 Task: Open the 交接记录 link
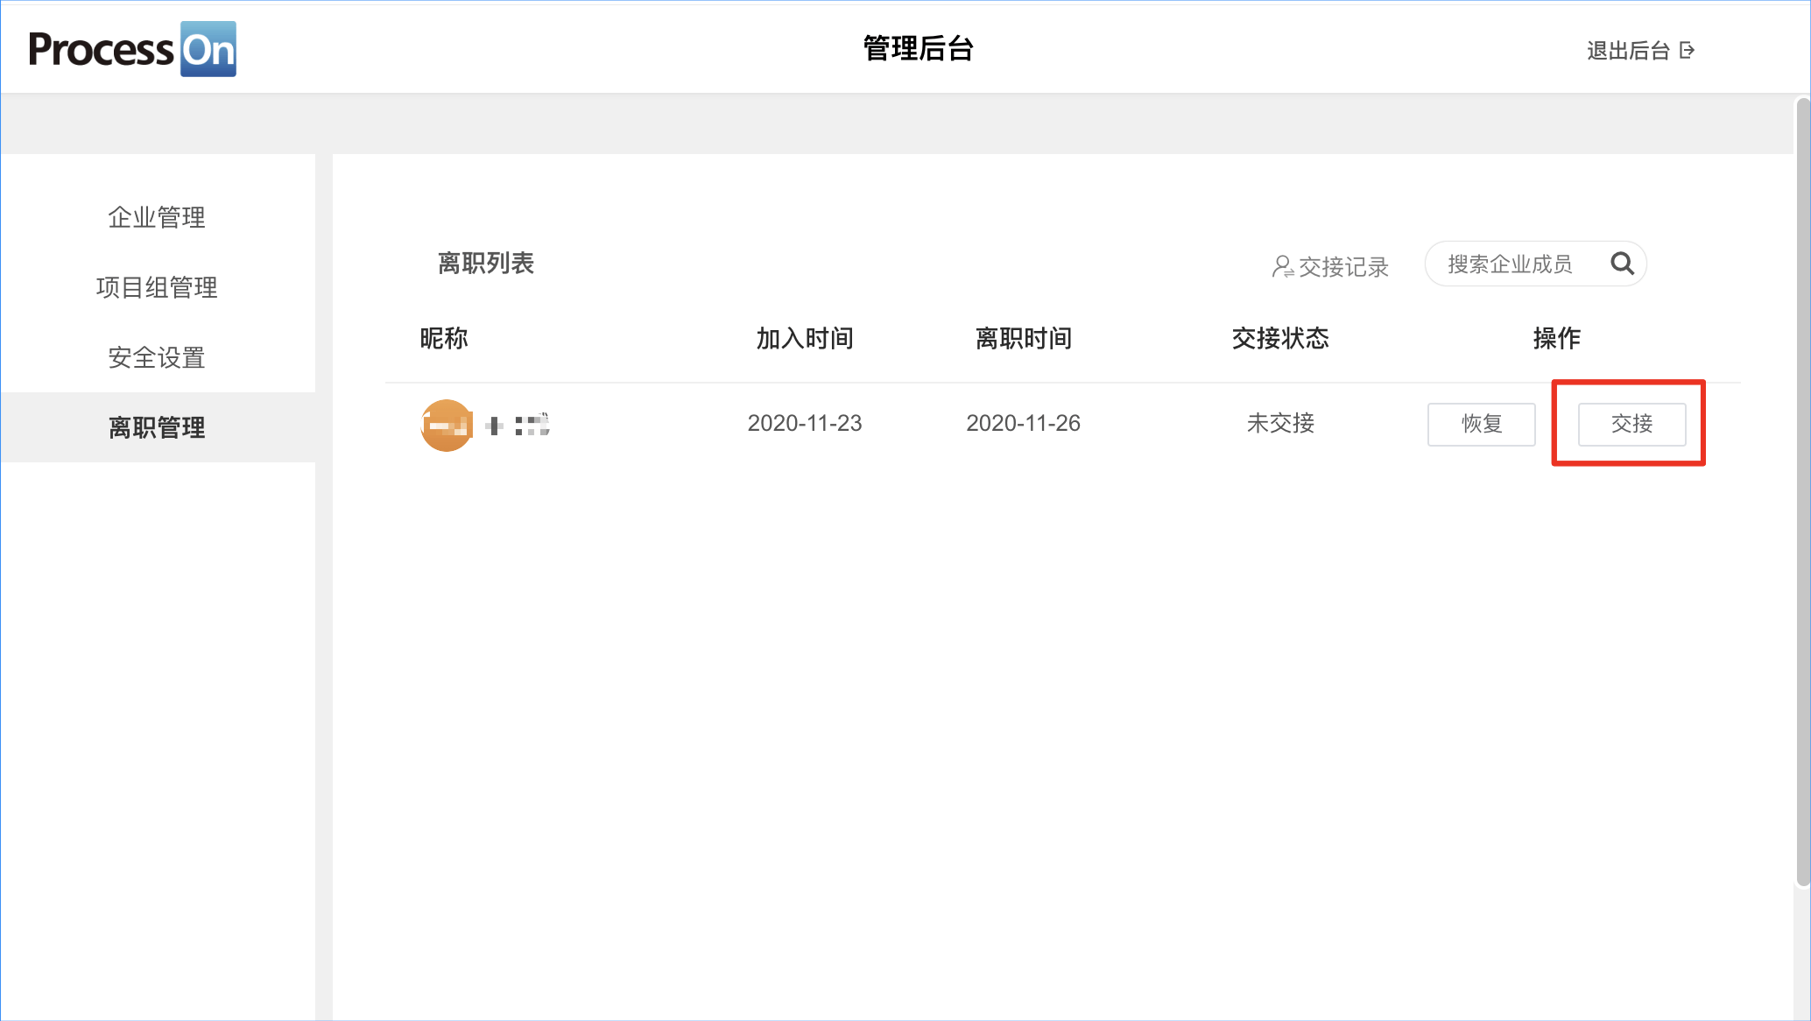[1342, 266]
